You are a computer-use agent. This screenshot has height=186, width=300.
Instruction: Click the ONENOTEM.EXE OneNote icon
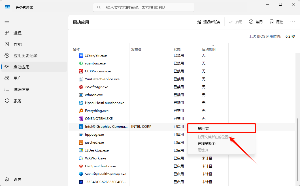click(81, 119)
